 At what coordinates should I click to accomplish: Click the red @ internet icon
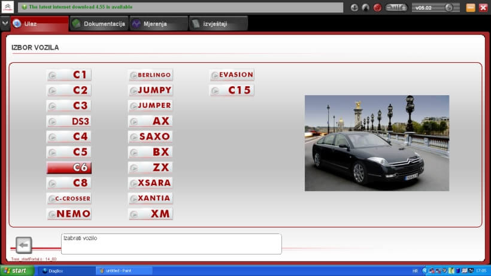[x=377, y=8]
